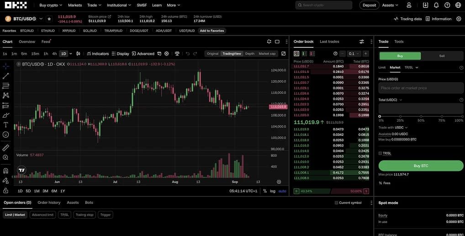
Task: Open chart settings gear icon
Action: 167,53
